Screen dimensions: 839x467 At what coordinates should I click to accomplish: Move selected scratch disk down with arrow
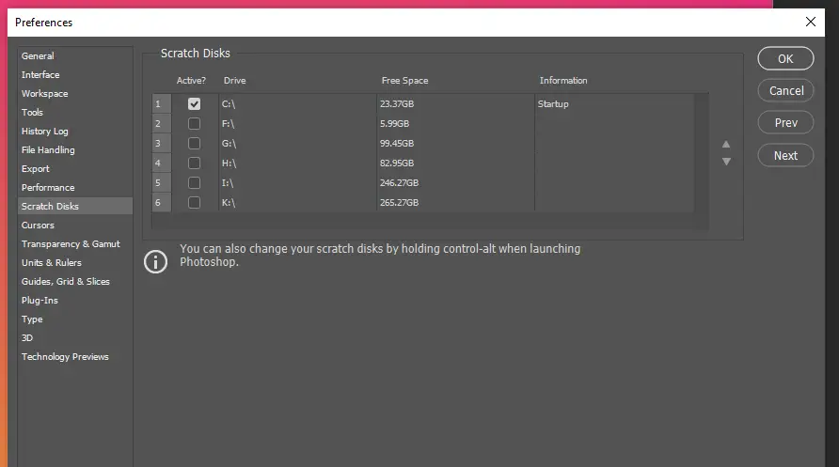(726, 162)
